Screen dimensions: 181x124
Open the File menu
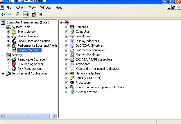pos(9,8)
